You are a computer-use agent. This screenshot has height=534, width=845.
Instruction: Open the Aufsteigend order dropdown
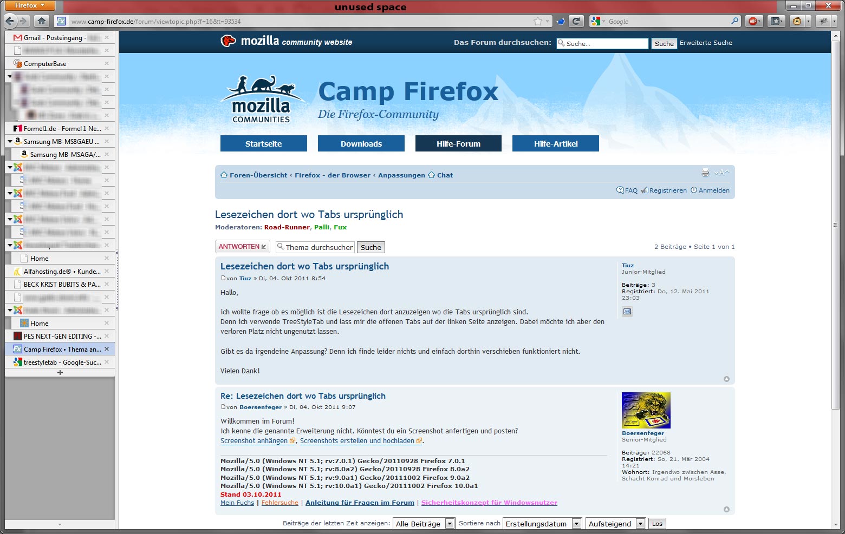pyautogui.click(x=616, y=524)
